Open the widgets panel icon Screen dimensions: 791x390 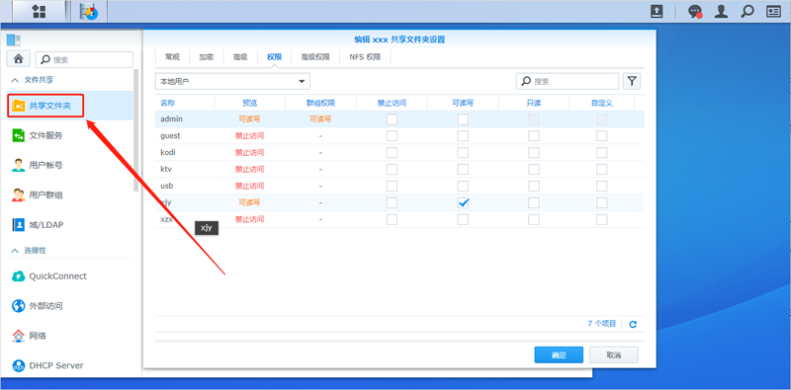[x=773, y=12]
